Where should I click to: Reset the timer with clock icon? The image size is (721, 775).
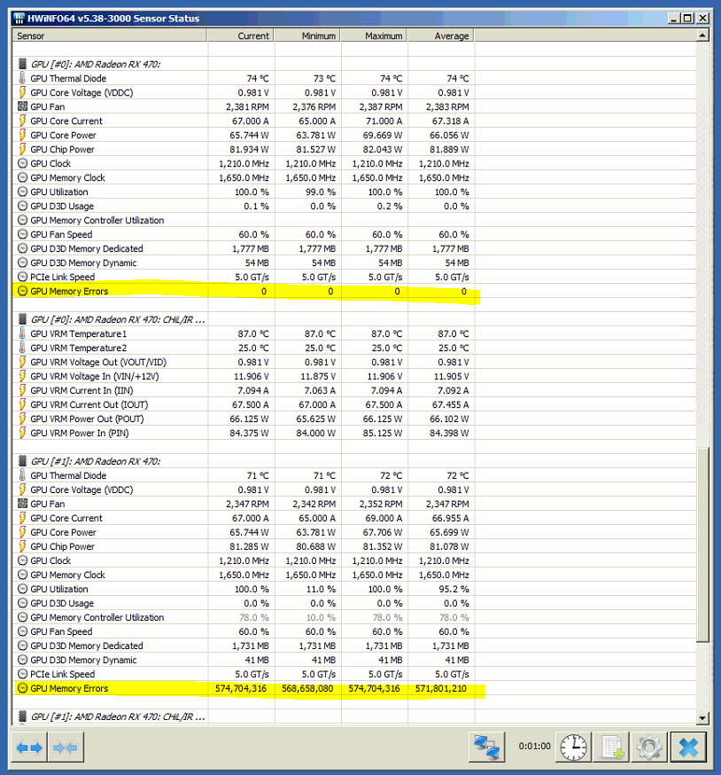click(x=574, y=748)
